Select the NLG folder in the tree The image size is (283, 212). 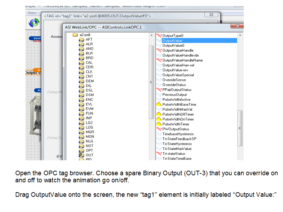click(89, 141)
